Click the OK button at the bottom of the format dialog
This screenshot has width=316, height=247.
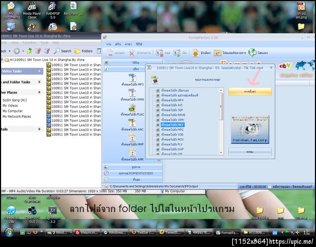tap(250, 152)
